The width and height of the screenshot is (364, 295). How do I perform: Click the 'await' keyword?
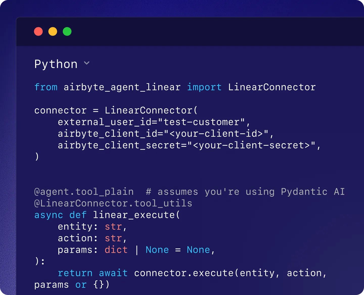pyautogui.click(x=113, y=273)
